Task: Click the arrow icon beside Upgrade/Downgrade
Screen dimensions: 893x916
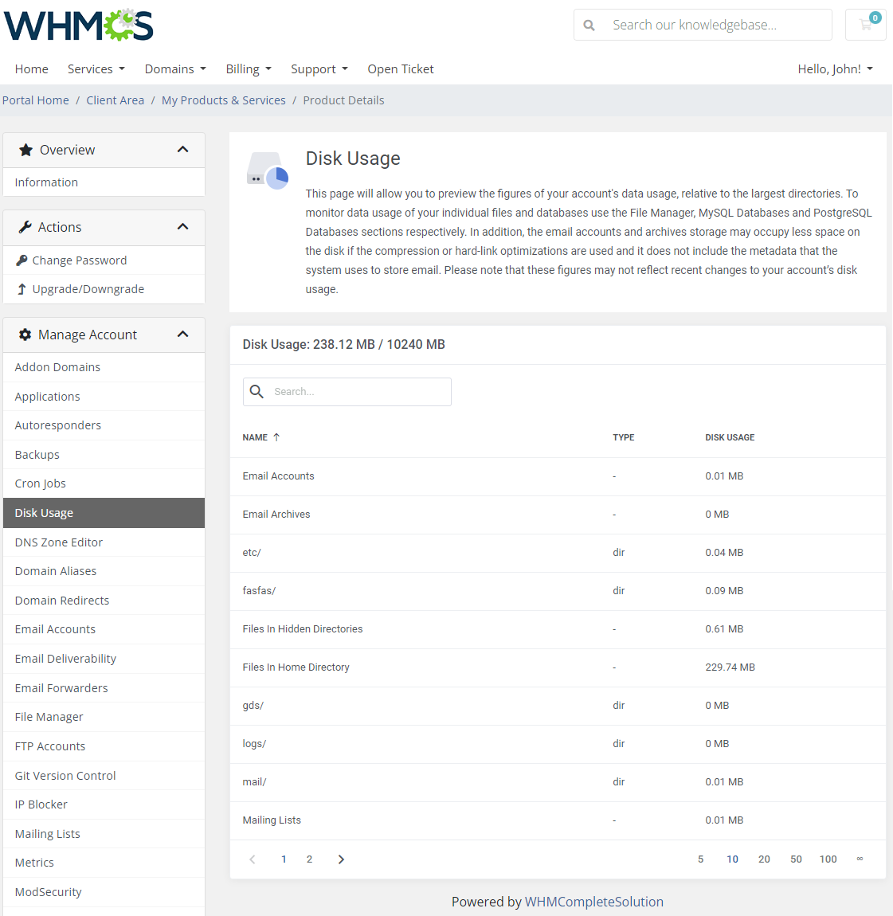Action: pyautogui.click(x=22, y=289)
